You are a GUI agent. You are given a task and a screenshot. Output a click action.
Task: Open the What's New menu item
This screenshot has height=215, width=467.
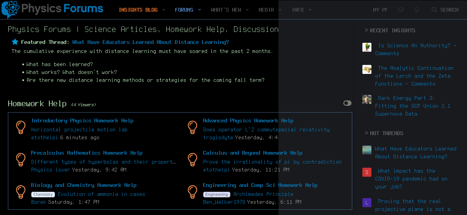click(226, 10)
